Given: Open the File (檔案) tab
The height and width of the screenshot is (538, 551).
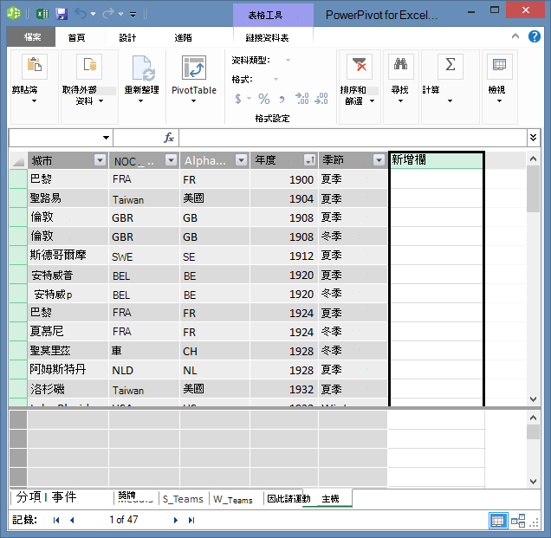Looking at the screenshot, I should [32, 37].
